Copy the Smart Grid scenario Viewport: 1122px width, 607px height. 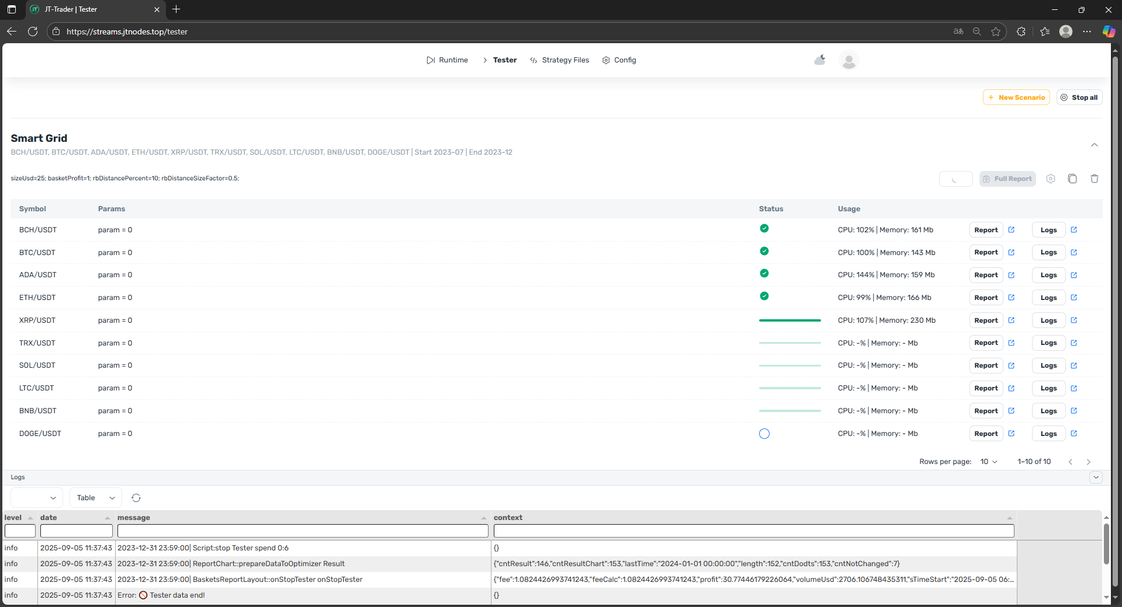pyautogui.click(x=1072, y=179)
